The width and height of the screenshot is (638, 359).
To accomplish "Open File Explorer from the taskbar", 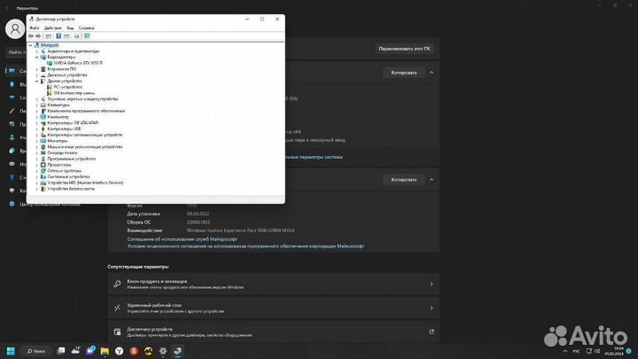I will tap(105, 351).
